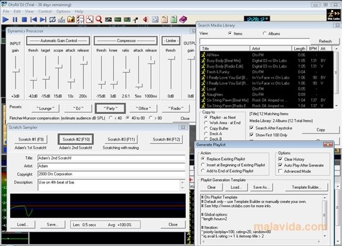Image resolution: width=342 pixels, height=246 pixels.
Task: Select Fletcher-Munson less than 40 option
Action: 111,118
